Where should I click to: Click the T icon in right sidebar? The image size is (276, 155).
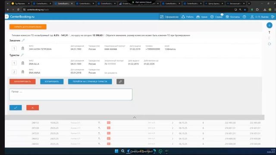pos(269,32)
